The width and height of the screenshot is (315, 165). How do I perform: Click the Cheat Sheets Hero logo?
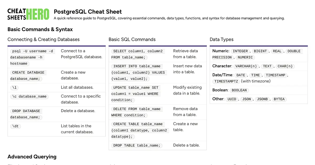tap(28, 14)
